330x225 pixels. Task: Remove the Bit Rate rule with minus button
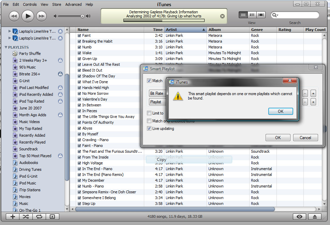[x=305, y=93]
